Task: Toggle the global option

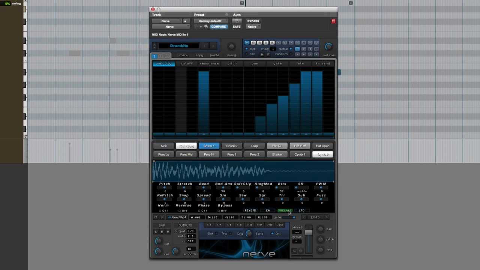Action: 291,49
